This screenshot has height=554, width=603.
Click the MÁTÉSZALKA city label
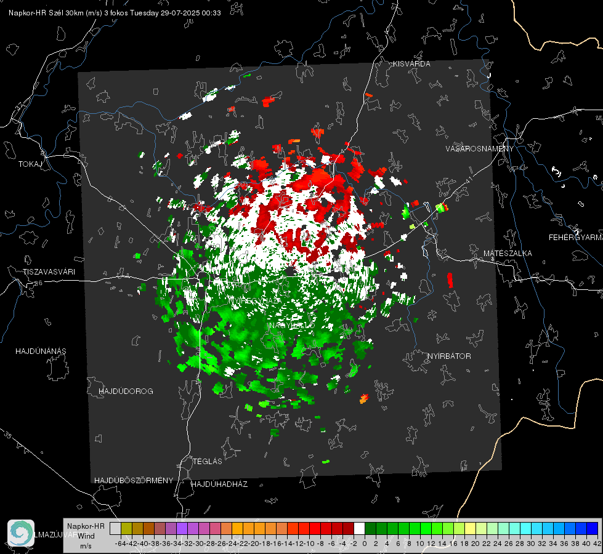point(508,254)
